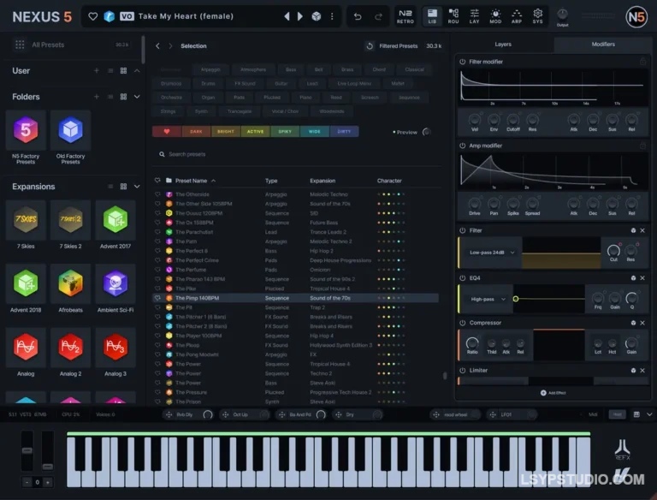Open the N5 Factory Presets folder
Viewport: 657px width, 500px height.
(26, 137)
